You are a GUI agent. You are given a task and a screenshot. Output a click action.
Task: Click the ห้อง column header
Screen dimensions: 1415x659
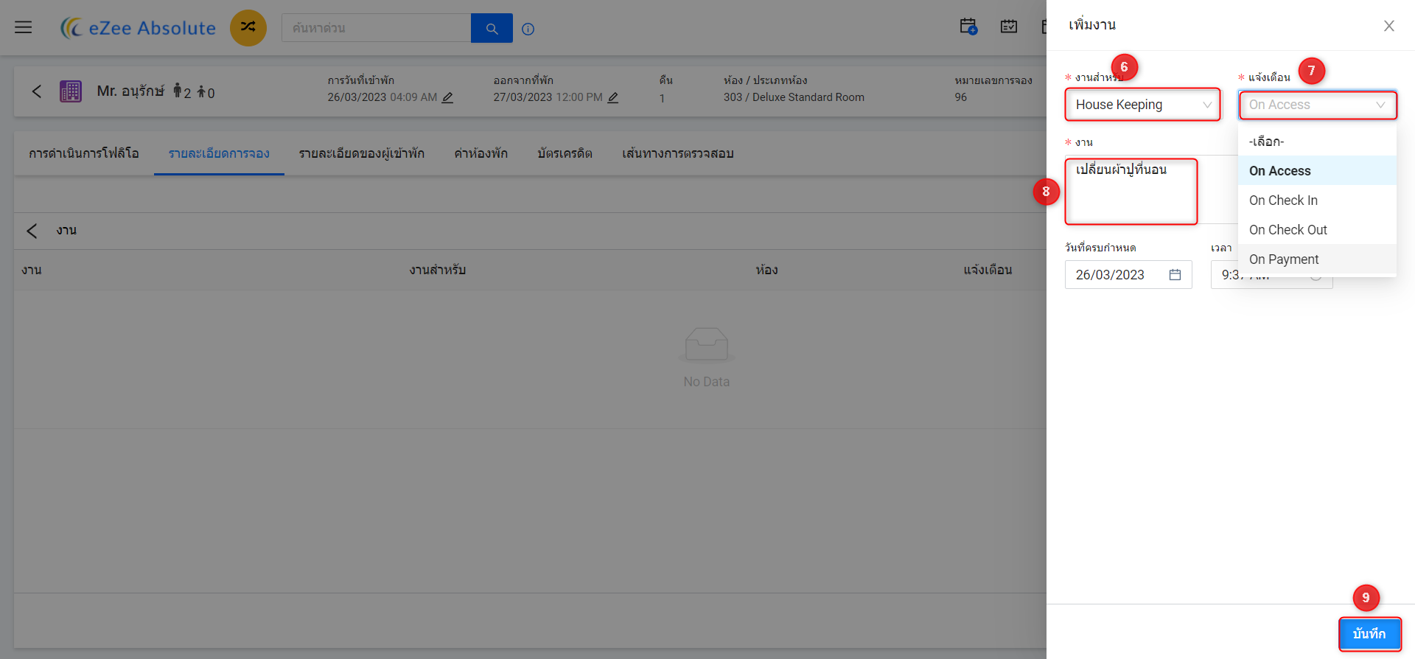(x=766, y=270)
